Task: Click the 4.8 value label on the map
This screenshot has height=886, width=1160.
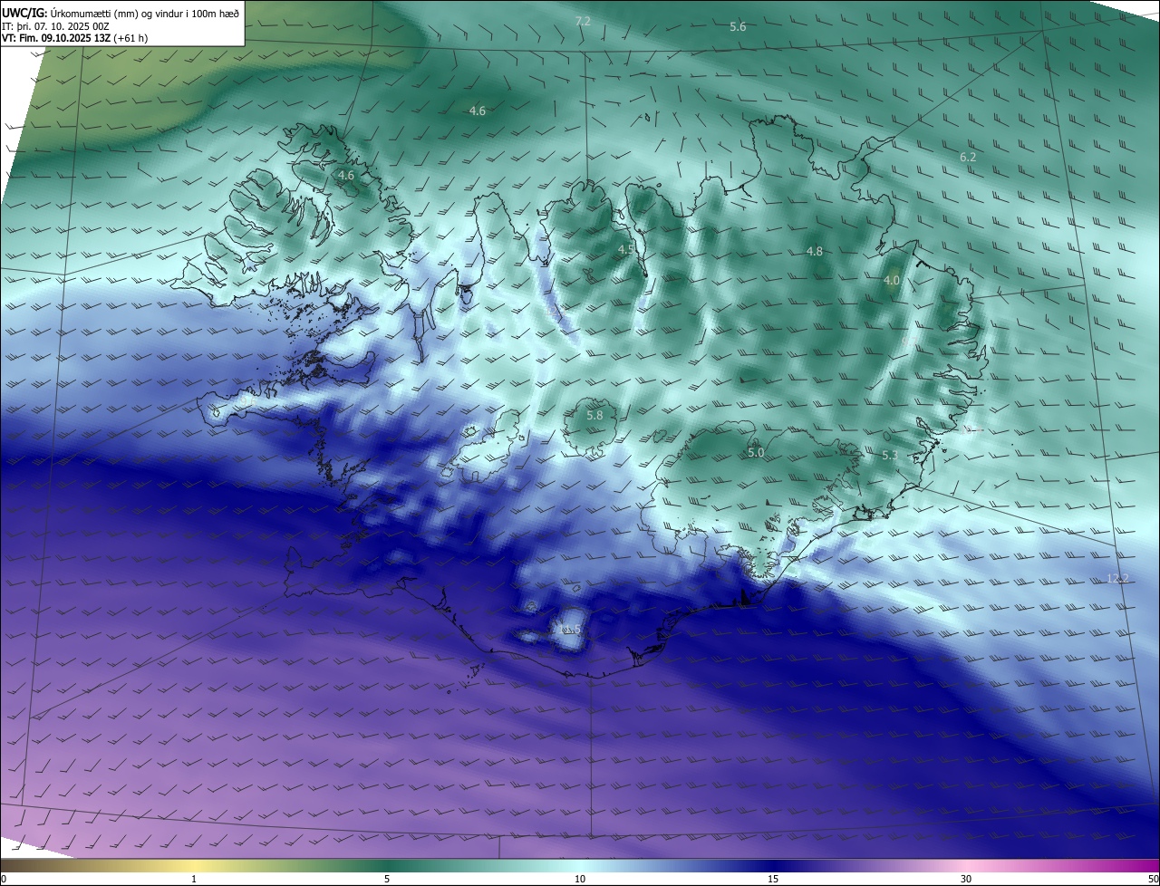Action: 815,252
